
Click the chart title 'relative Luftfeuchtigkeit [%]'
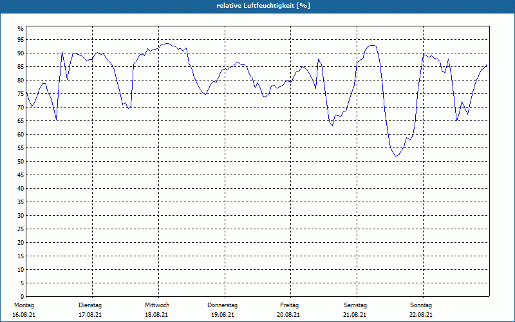(263, 6)
